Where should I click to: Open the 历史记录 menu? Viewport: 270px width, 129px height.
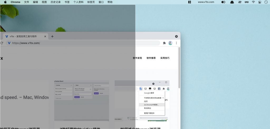coord(56,2)
